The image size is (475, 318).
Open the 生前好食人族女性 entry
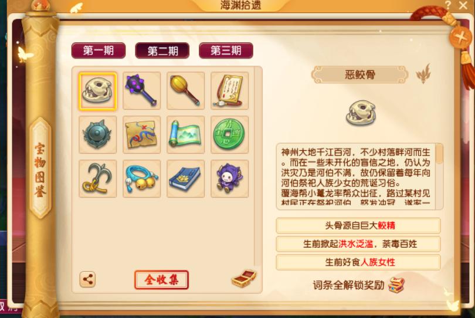click(x=358, y=262)
